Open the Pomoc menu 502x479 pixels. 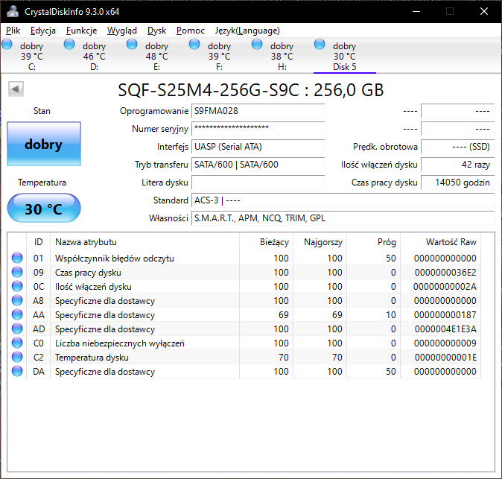tap(191, 31)
